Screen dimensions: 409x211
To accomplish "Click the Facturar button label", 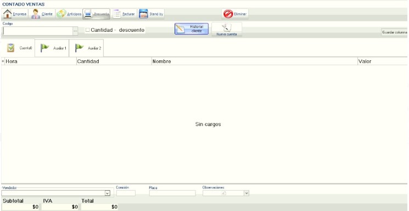I will [x=128, y=14].
